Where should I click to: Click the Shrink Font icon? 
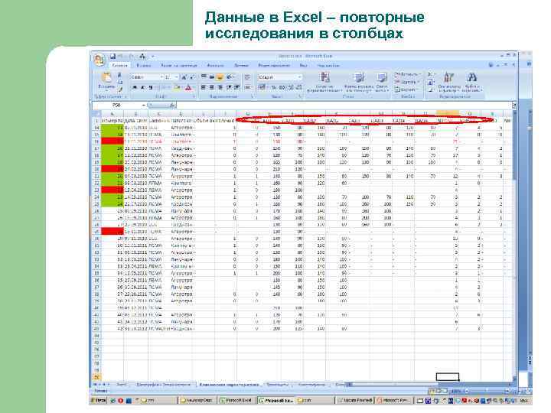click(192, 77)
